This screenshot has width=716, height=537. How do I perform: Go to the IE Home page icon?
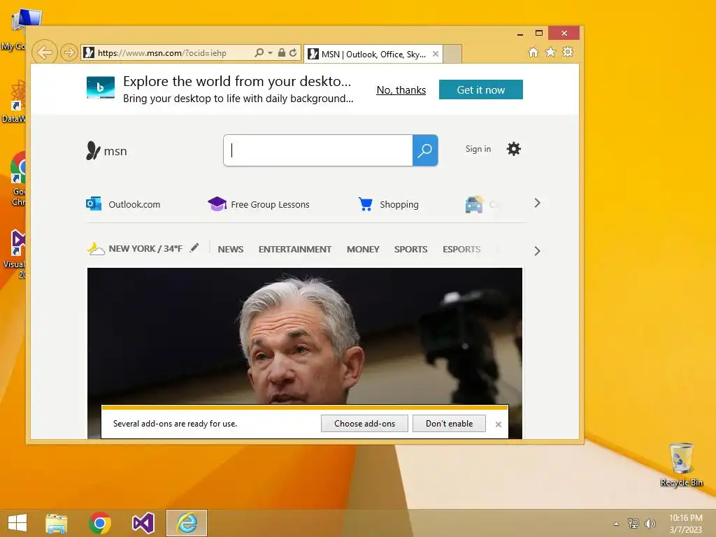coord(534,52)
